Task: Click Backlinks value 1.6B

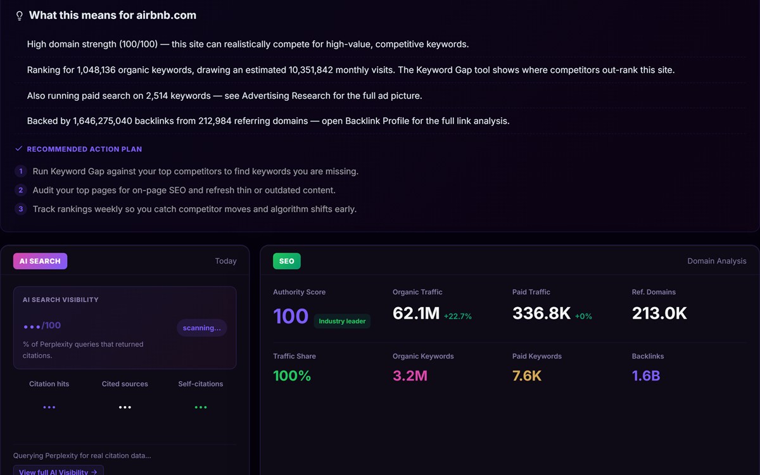Action: pyautogui.click(x=646, y=376)
